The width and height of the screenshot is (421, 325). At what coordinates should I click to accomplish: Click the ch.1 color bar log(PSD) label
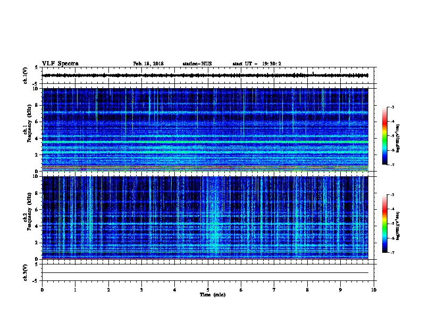pyautogui.click(x=398, y=138)
